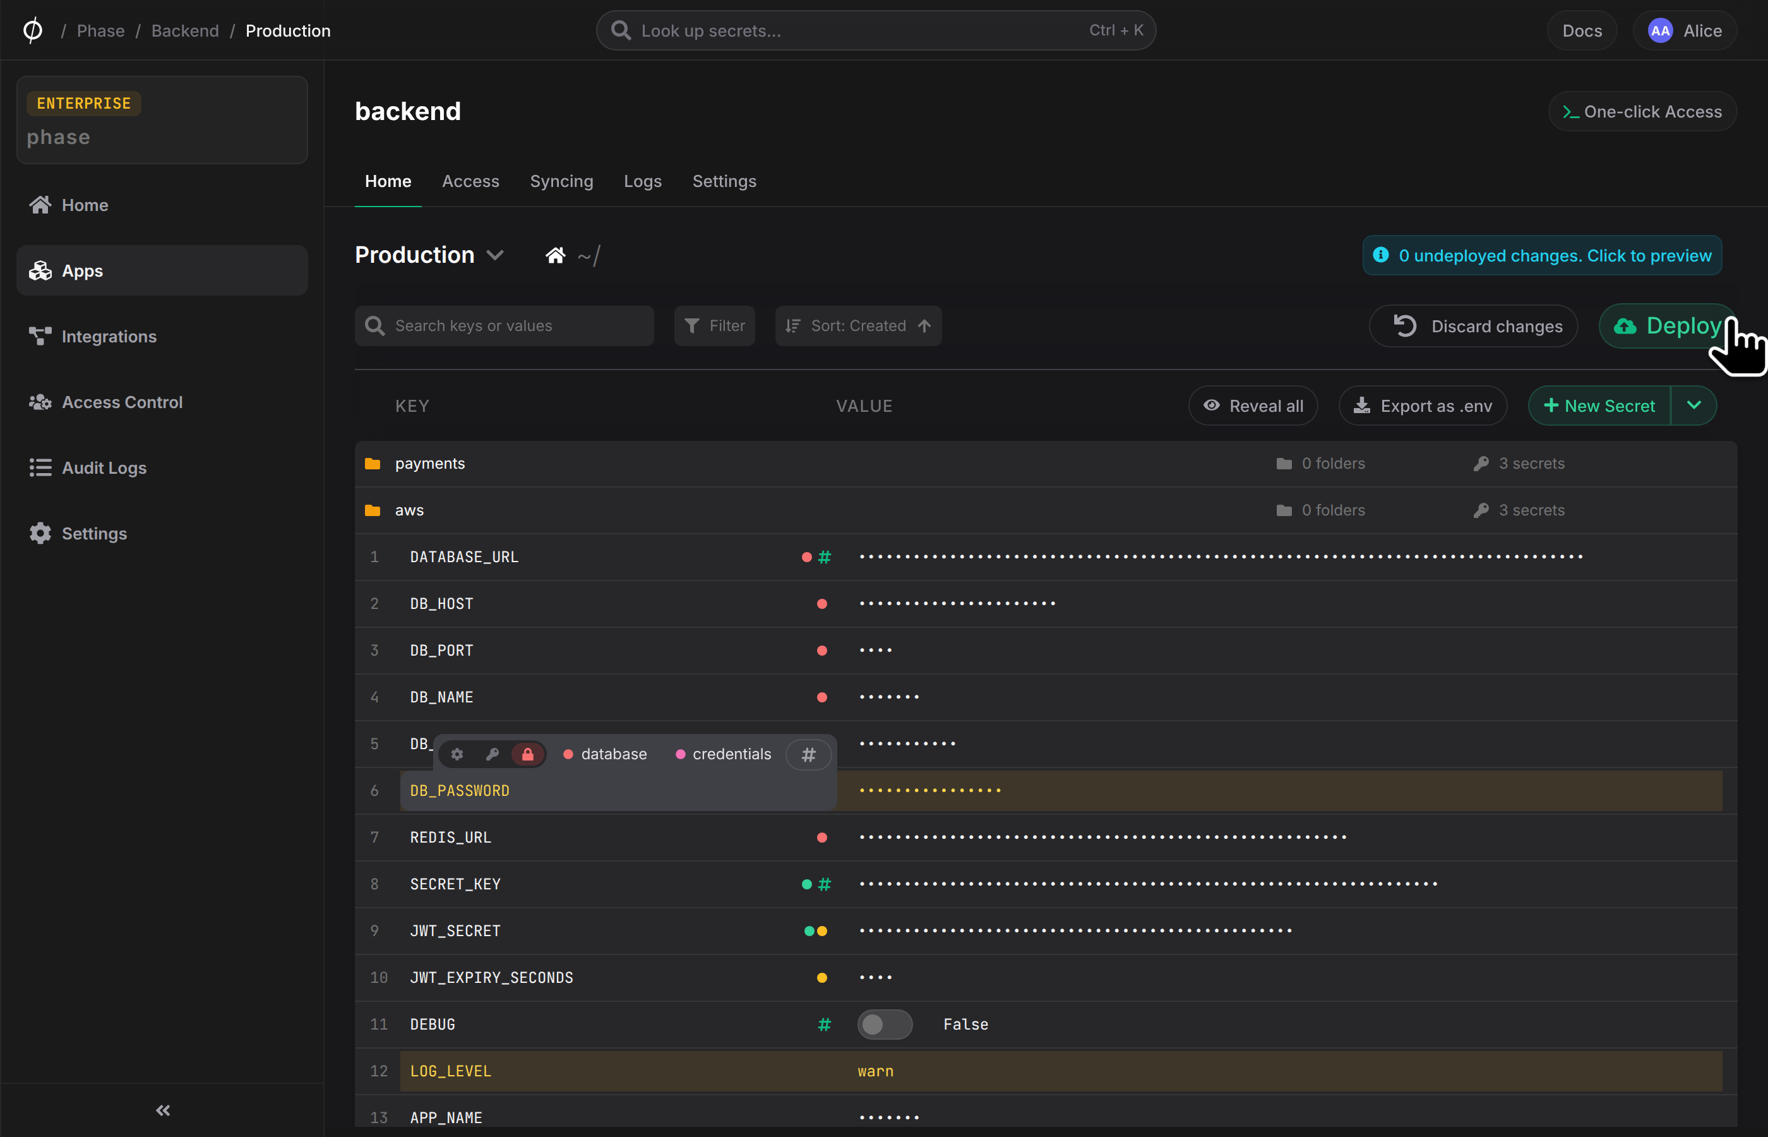1768x1137 pixels.
Task: Click the New Secret button
Action: pyautogui.click(x=1599, y=406)
